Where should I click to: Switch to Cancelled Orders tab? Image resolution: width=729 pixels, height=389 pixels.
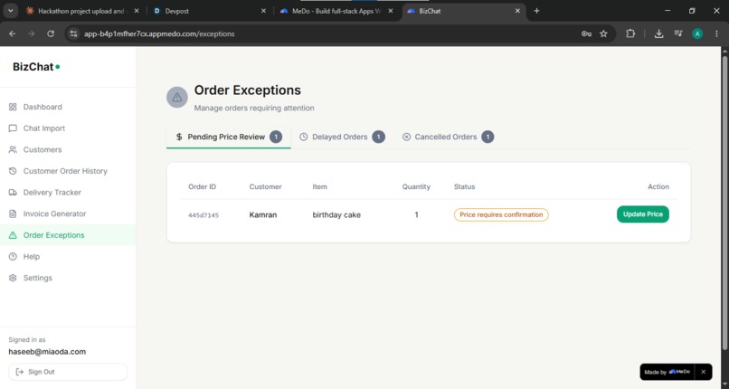point(448,138)
